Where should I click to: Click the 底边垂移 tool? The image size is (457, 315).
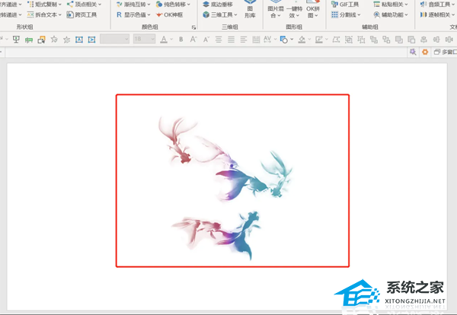tap(218, 5)
